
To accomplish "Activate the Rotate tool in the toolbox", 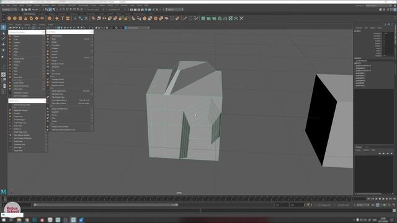I will (x=3, y=50).
